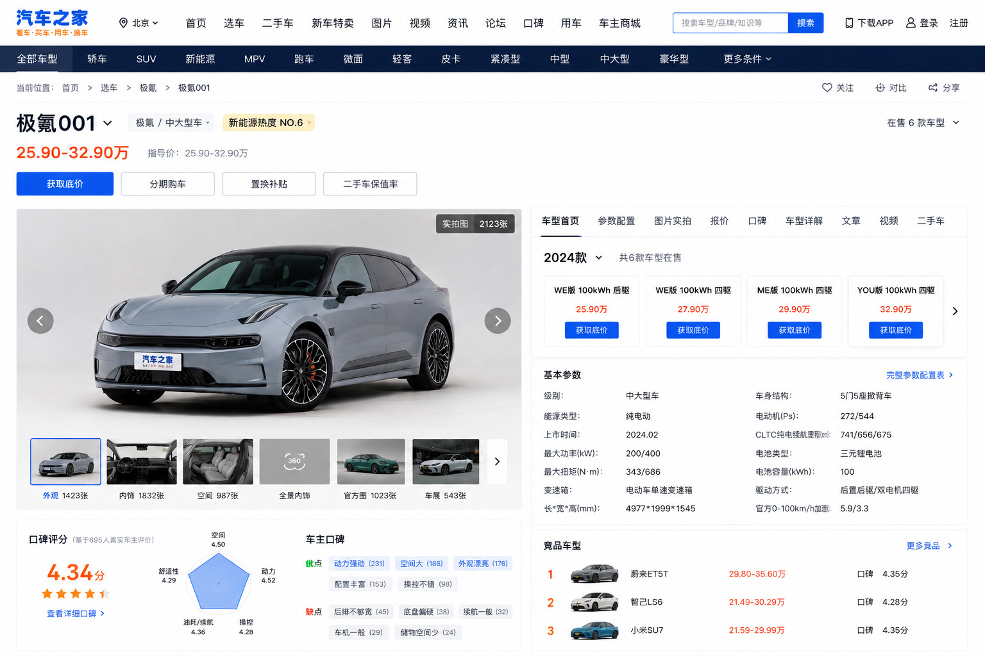This screenshot has height=656, width=985.
Task: Click the blue 获取底价 button under the price
Action: point(65,184)
